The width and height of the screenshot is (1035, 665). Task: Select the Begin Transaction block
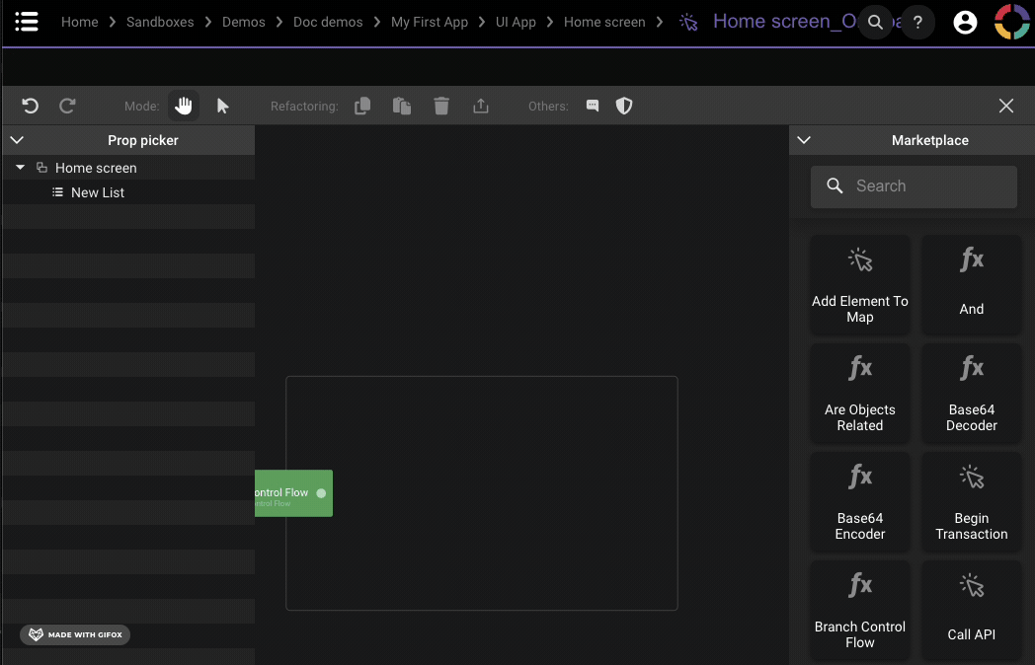pos(971,501)
